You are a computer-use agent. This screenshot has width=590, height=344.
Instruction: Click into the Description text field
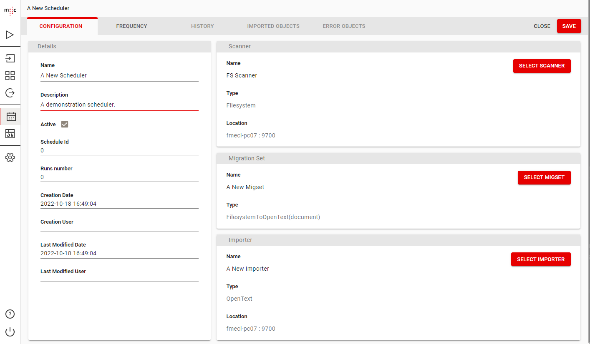[x=119, y=105]
